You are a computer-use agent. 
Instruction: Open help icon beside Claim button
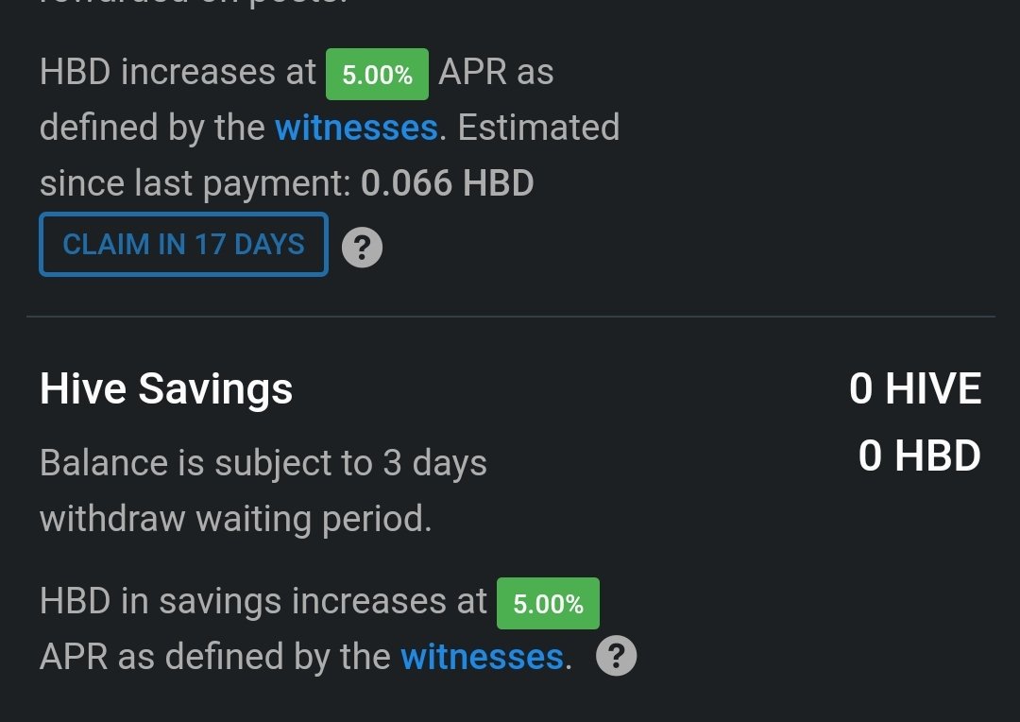362,248
